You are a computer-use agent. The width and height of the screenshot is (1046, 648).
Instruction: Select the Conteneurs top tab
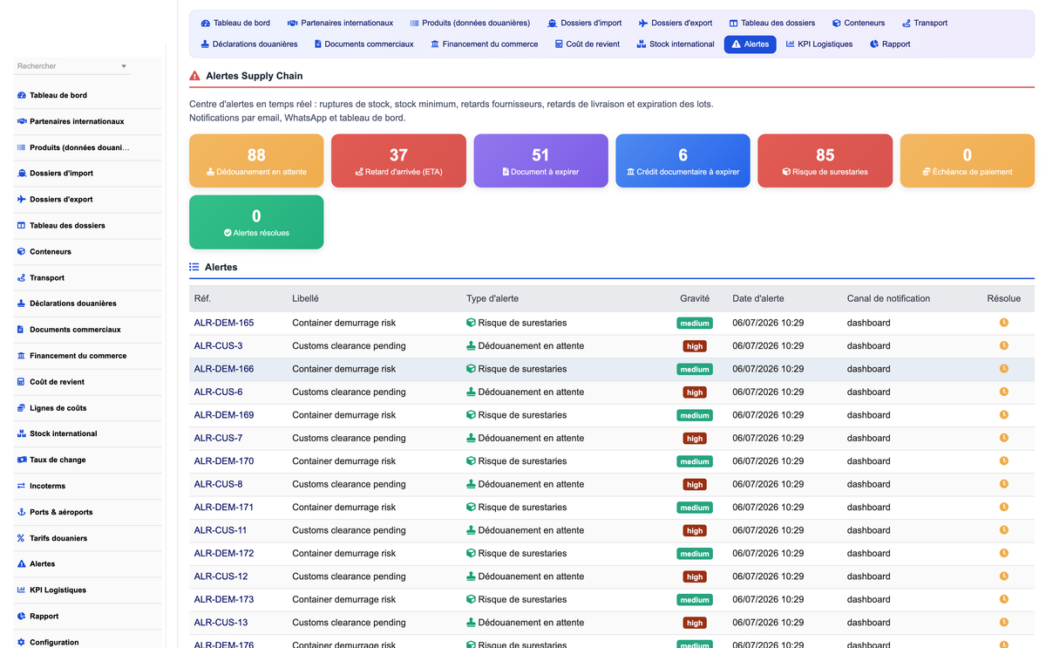pos(859,23)
